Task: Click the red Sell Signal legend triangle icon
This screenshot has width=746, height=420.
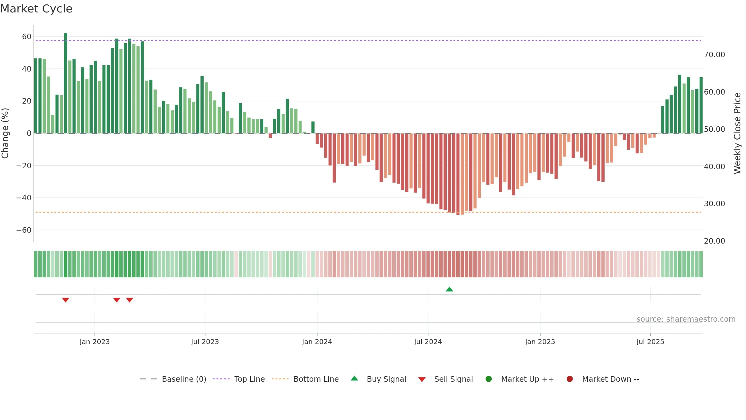Action: click(x=422, y=380)
